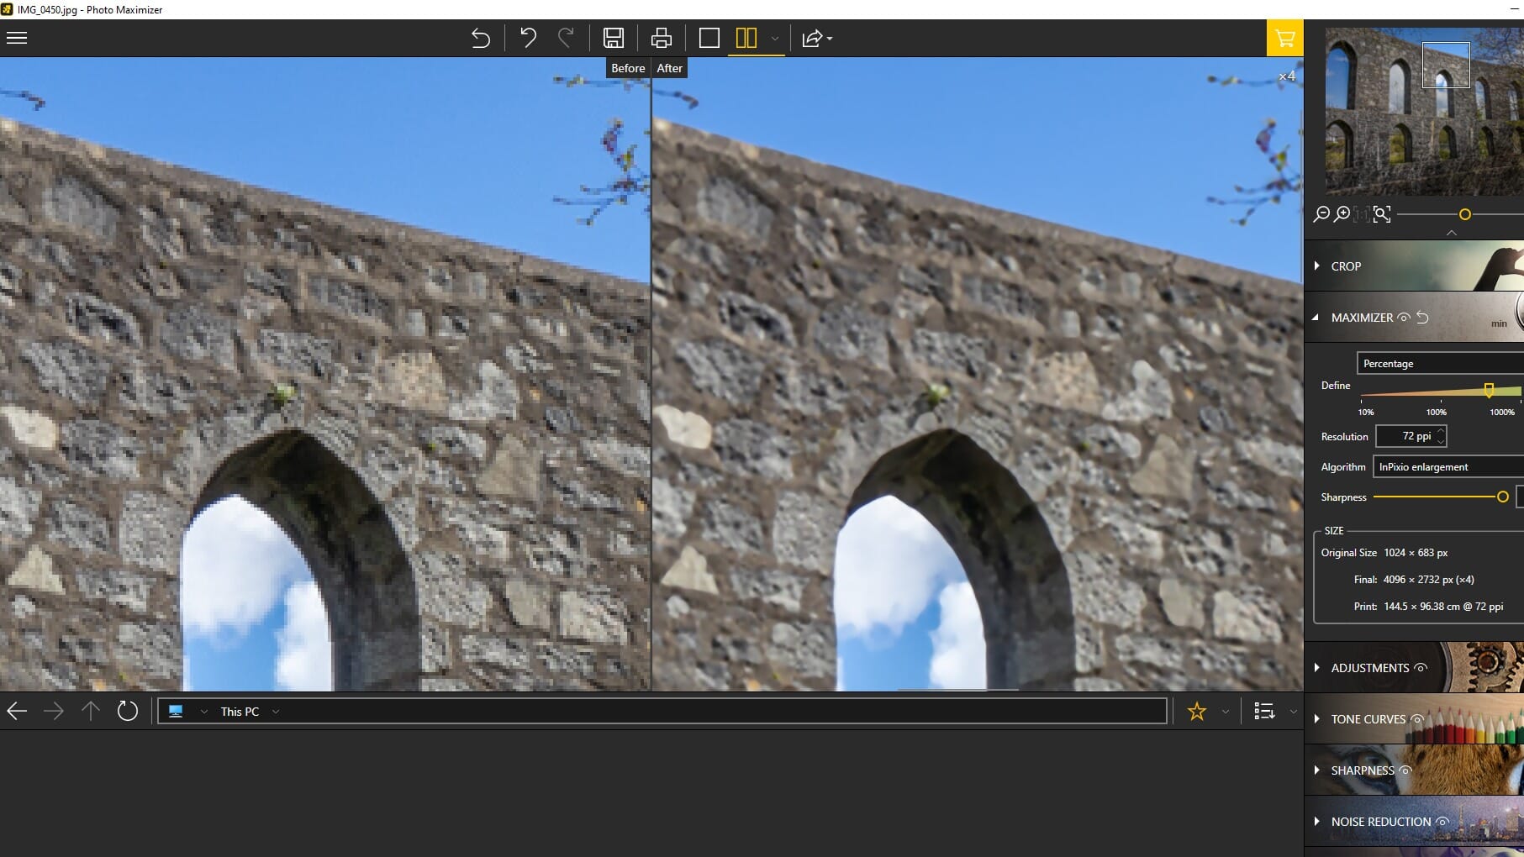Open the share/export tool
The width and height of the screenshot is (1524, 857).
pyautogui.click(x=812, y=38)
